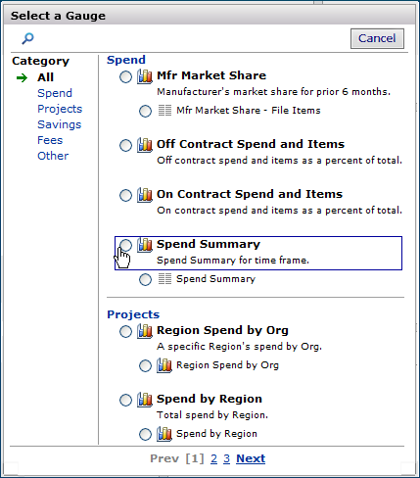
Task: Open the Fees category
Action: pos(50,140)
